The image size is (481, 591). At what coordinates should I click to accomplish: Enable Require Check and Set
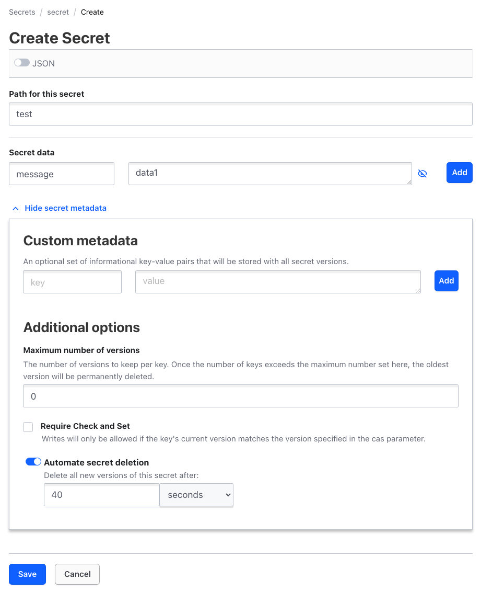click(x=28, y=427)
